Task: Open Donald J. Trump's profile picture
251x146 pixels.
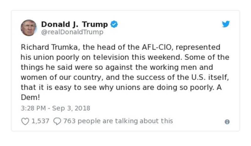Action: [x=29, y=28]
